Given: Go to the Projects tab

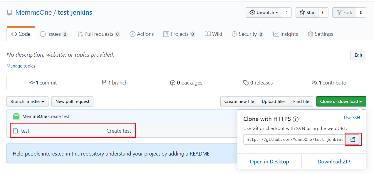Looking at the screenshot, I should (179, 34).
